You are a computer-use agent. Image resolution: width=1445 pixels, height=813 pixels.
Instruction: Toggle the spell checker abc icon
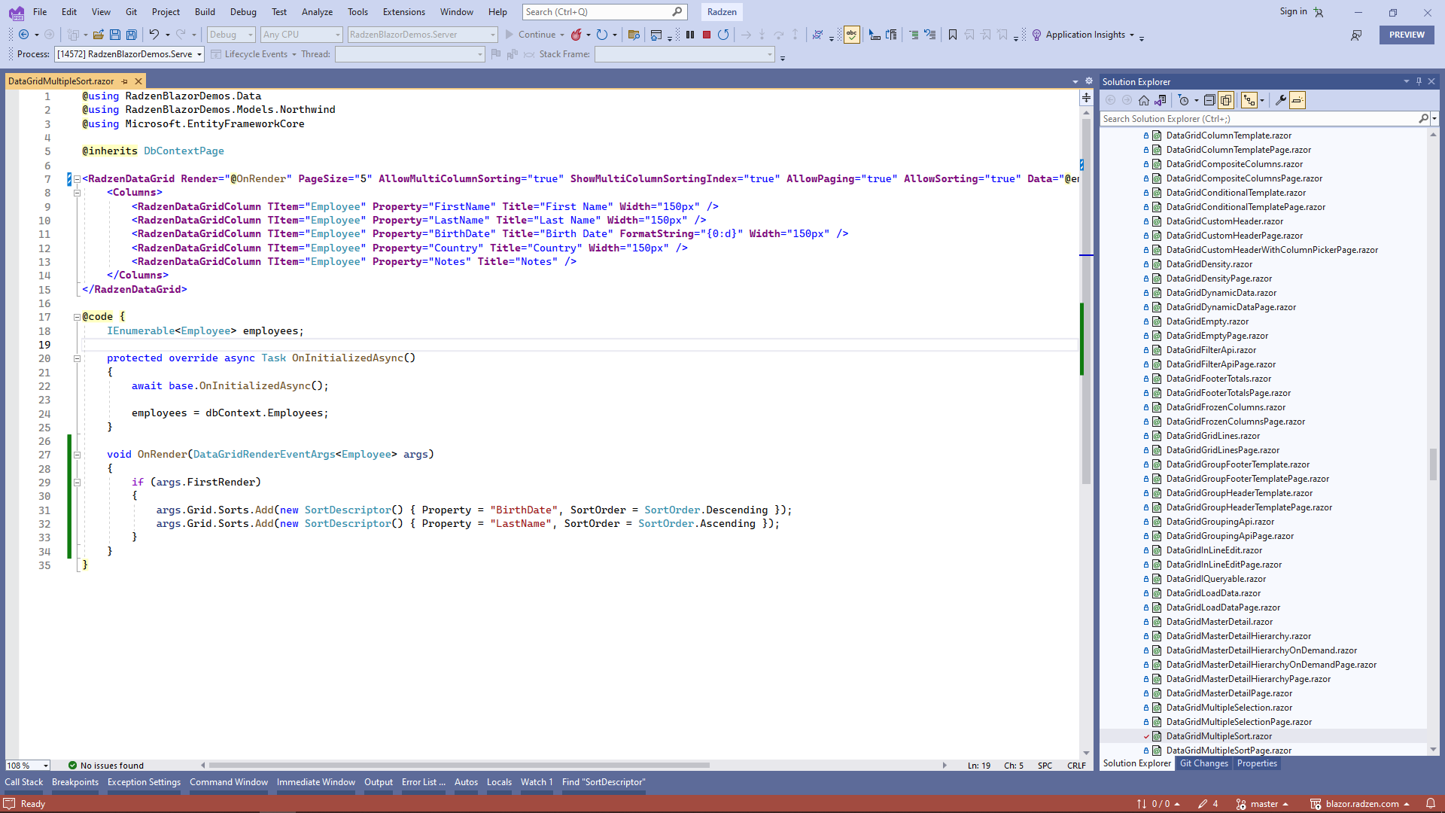click(x=851, y=35)
